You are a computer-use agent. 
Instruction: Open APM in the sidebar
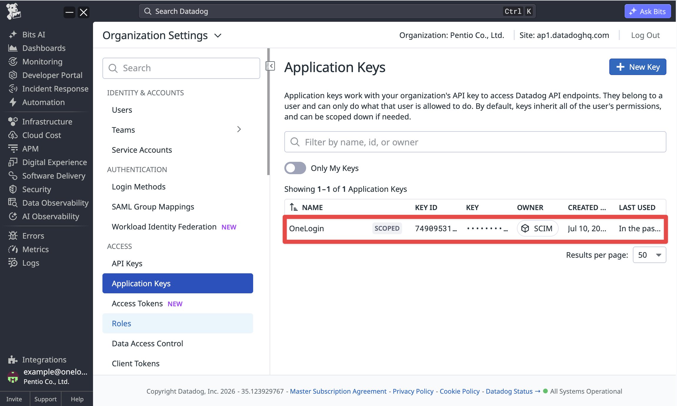click(x=30, y=149)
